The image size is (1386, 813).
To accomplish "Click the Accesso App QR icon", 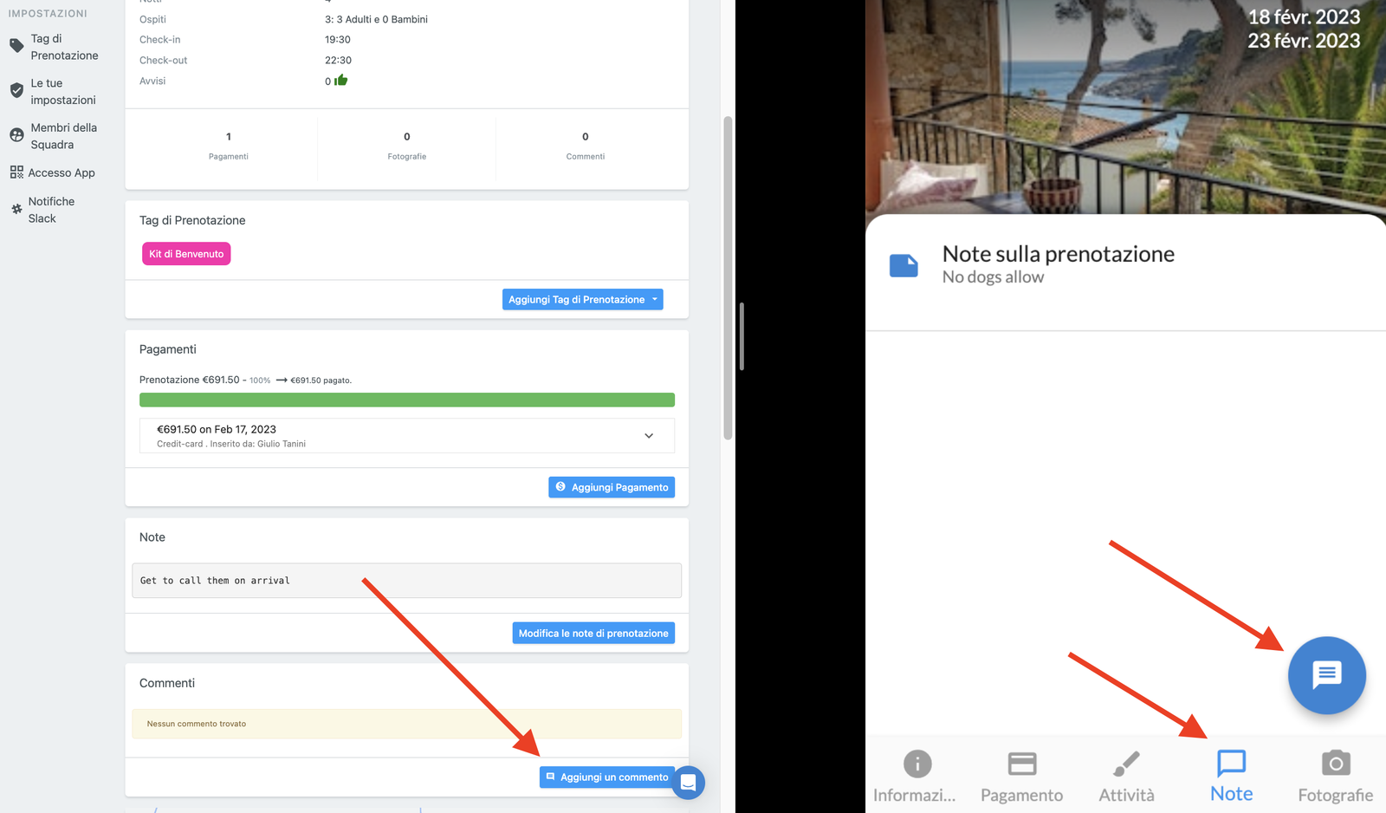I will point(16,172).
